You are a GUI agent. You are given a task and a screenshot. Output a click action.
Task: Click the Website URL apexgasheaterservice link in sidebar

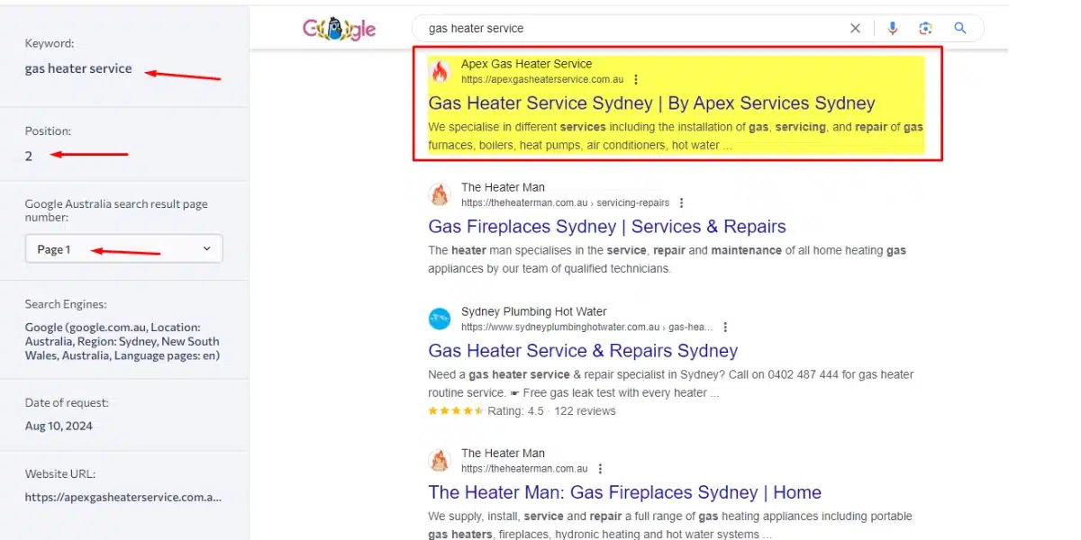pyautogui.click(x=123, y=497)
